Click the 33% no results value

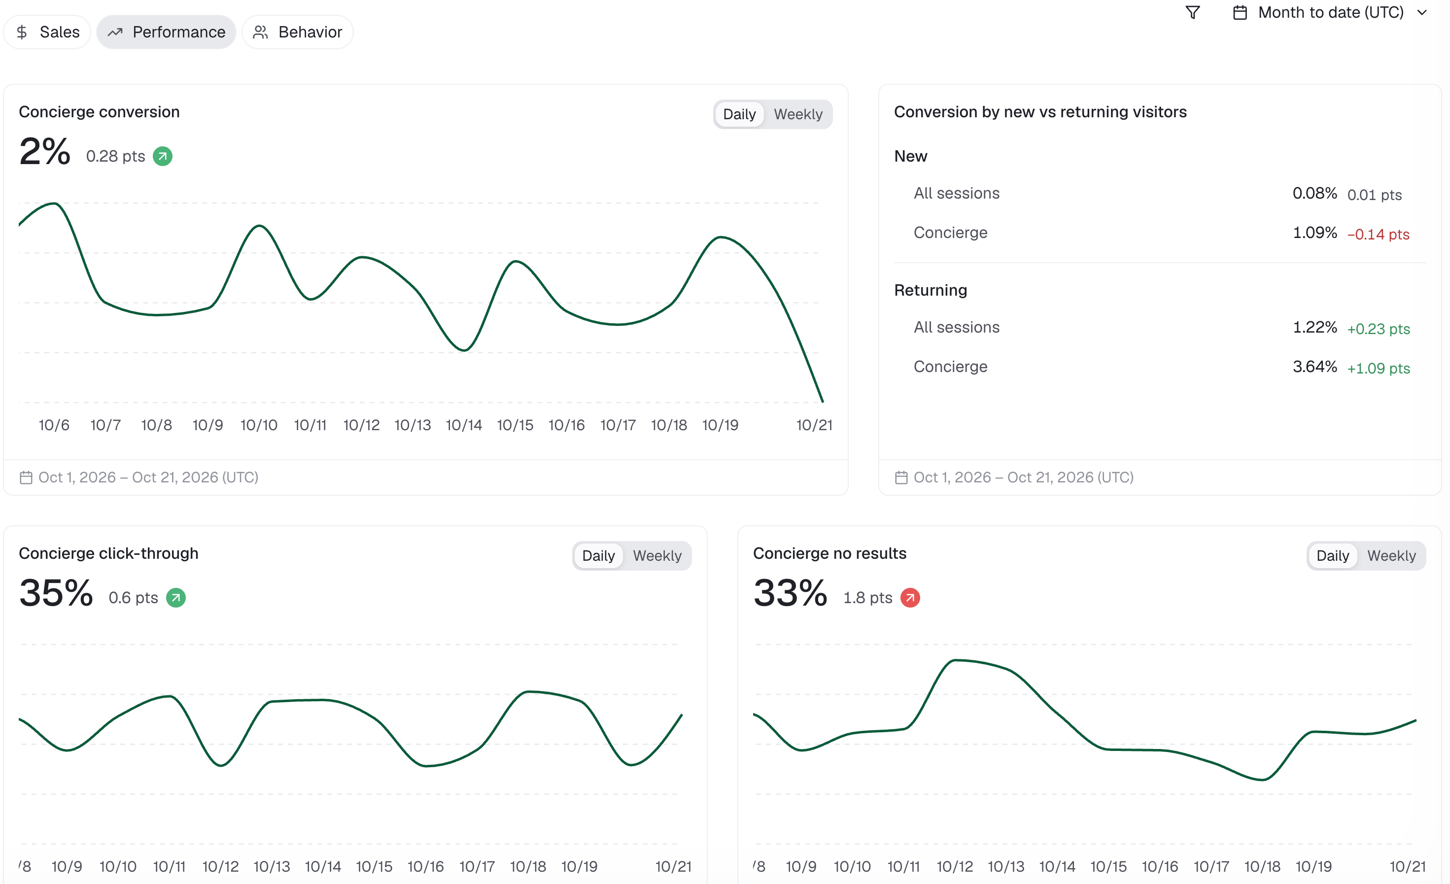[791, 593]
